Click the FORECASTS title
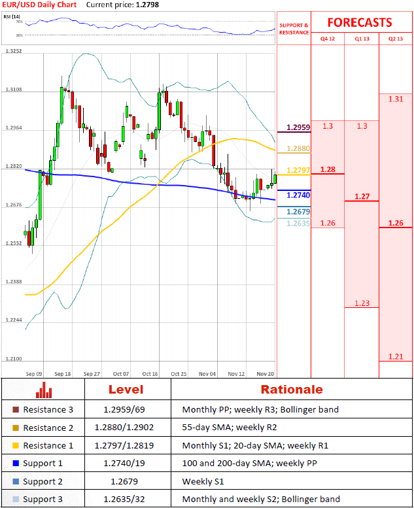The width and height of the screenshot is (414, 508). pos(360,22)
